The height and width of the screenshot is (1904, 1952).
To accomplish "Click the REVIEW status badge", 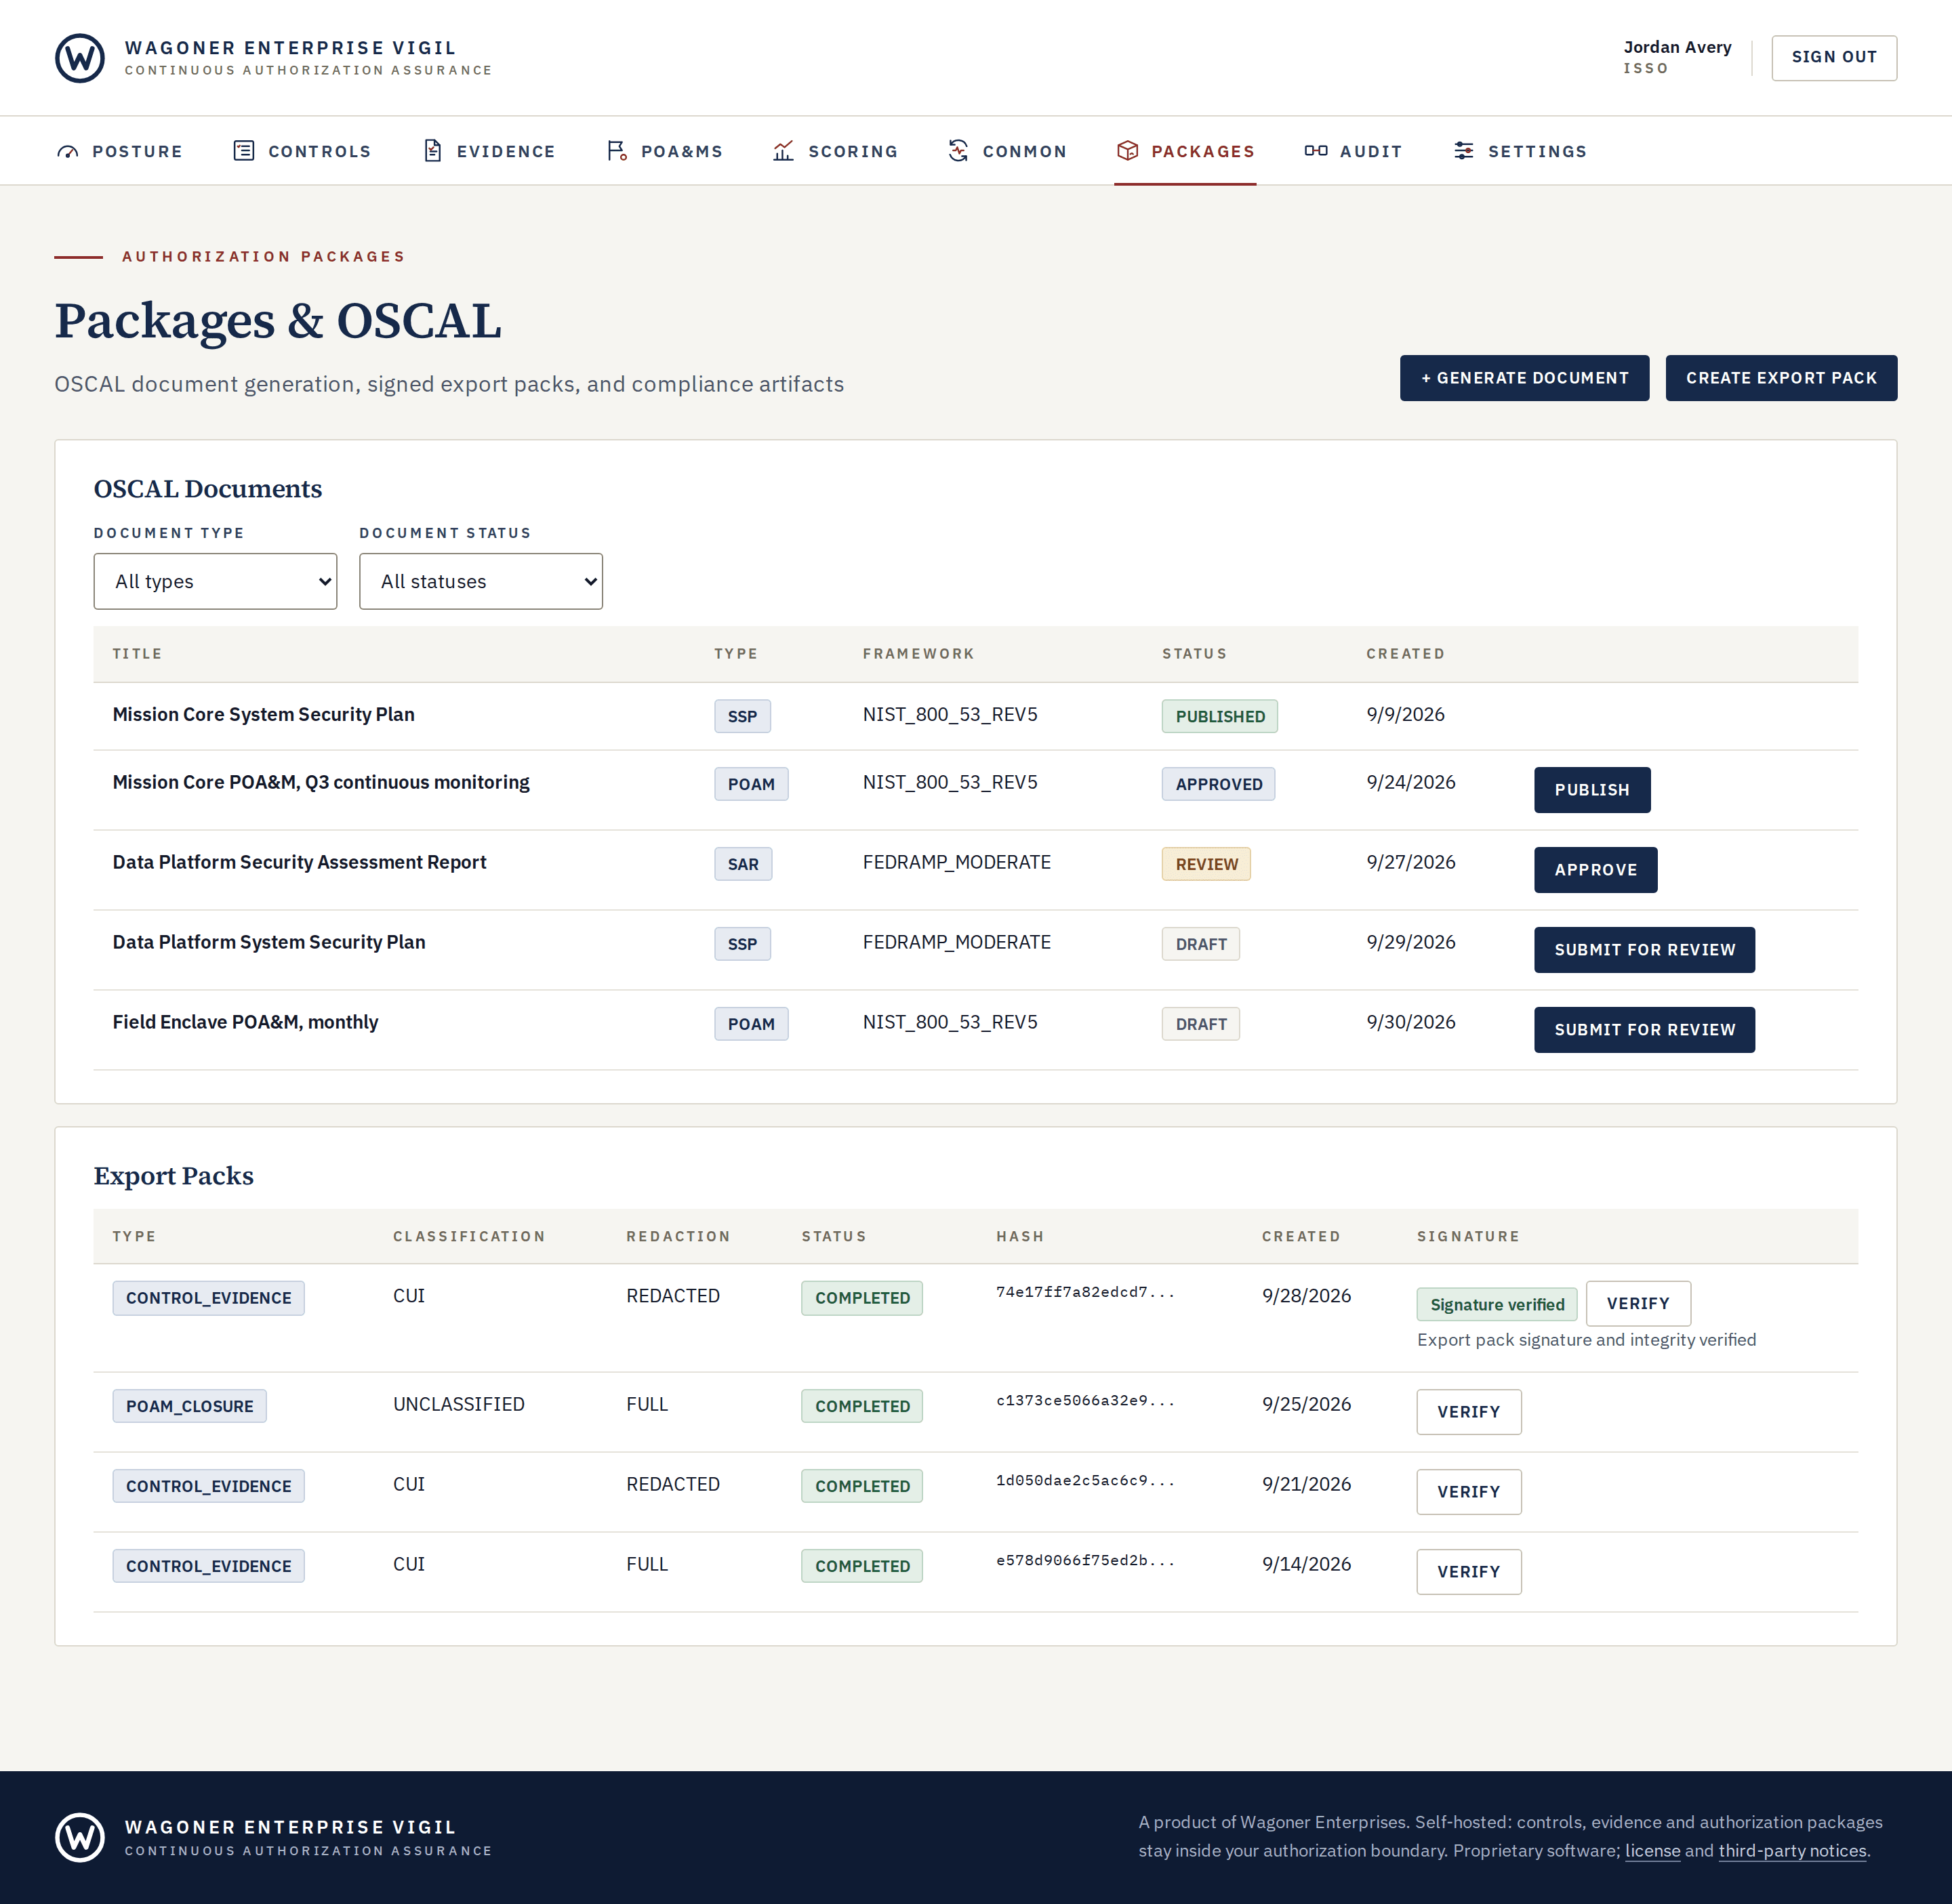I will pos(1206,864).
